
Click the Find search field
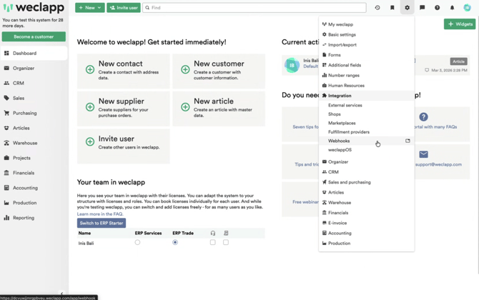254,8
